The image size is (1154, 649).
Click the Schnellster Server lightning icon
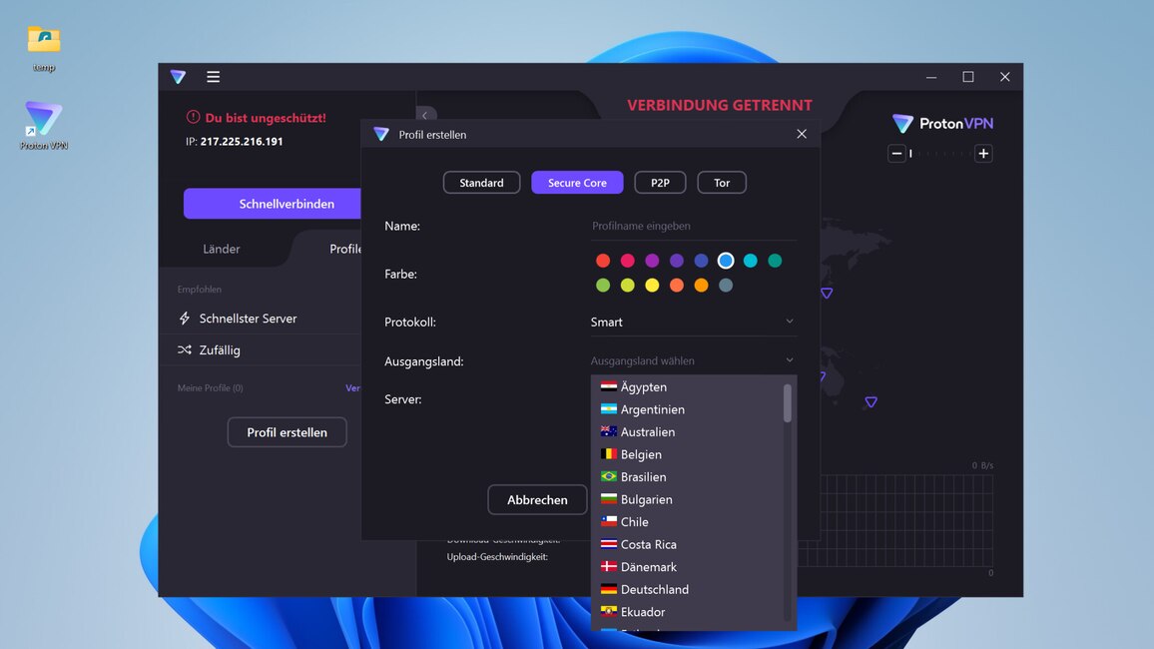click(183, 318)
